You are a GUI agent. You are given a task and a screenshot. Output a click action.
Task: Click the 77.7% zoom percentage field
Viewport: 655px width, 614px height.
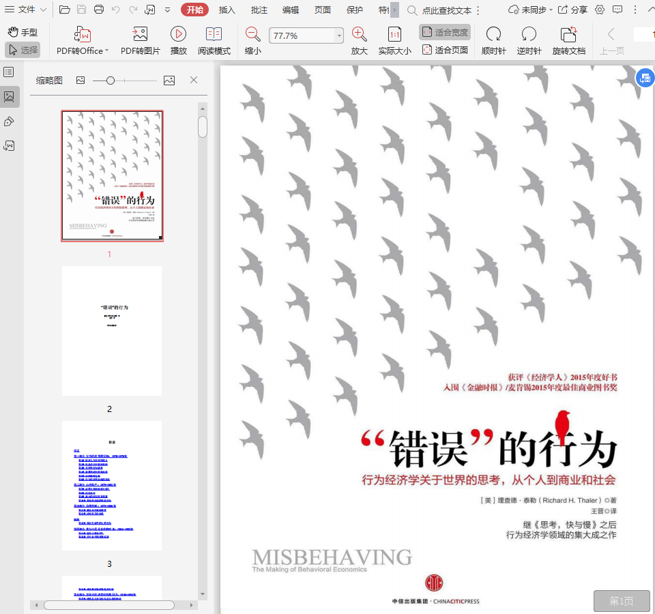(302, 36)
